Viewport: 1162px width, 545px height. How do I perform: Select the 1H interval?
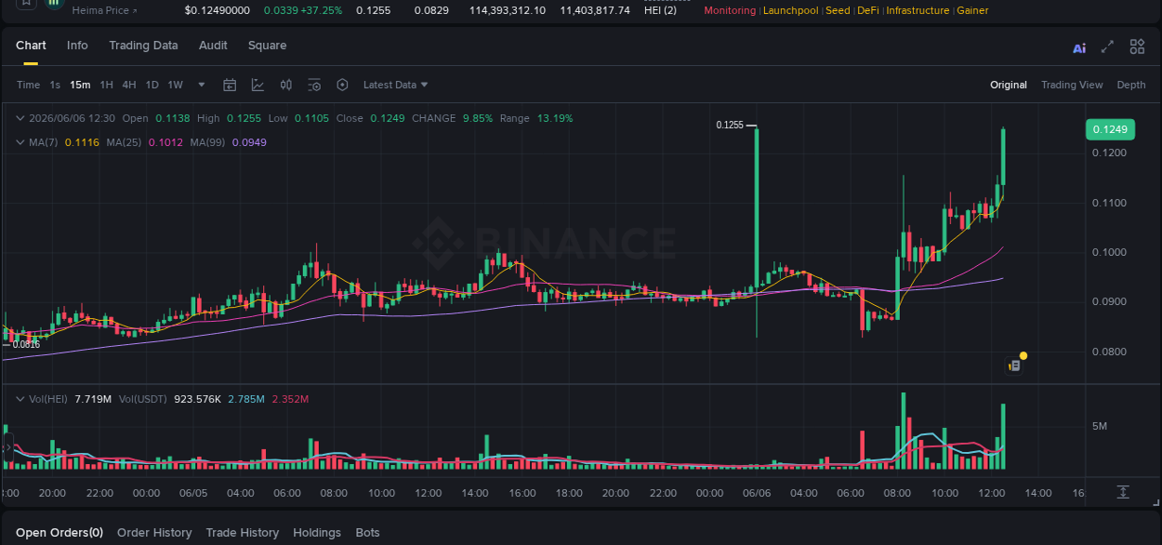tap(107, 85)
